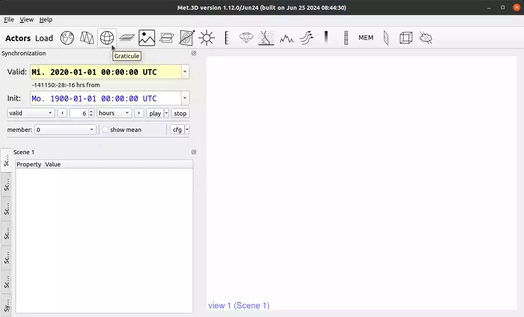Click the flat horizontal section icon
Image resolution: width=524 pixels, height=317 pixels.
pyautogui.click(x=127, y=38)
